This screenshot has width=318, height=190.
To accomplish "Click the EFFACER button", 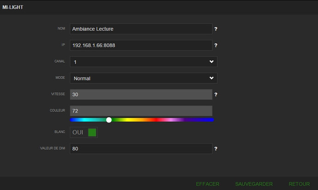I will (207, 184).
